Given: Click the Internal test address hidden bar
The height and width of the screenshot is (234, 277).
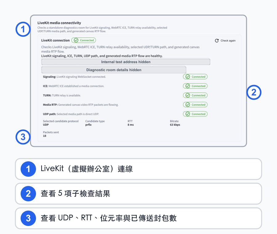Looking at the screenshot, I should 126,62.
